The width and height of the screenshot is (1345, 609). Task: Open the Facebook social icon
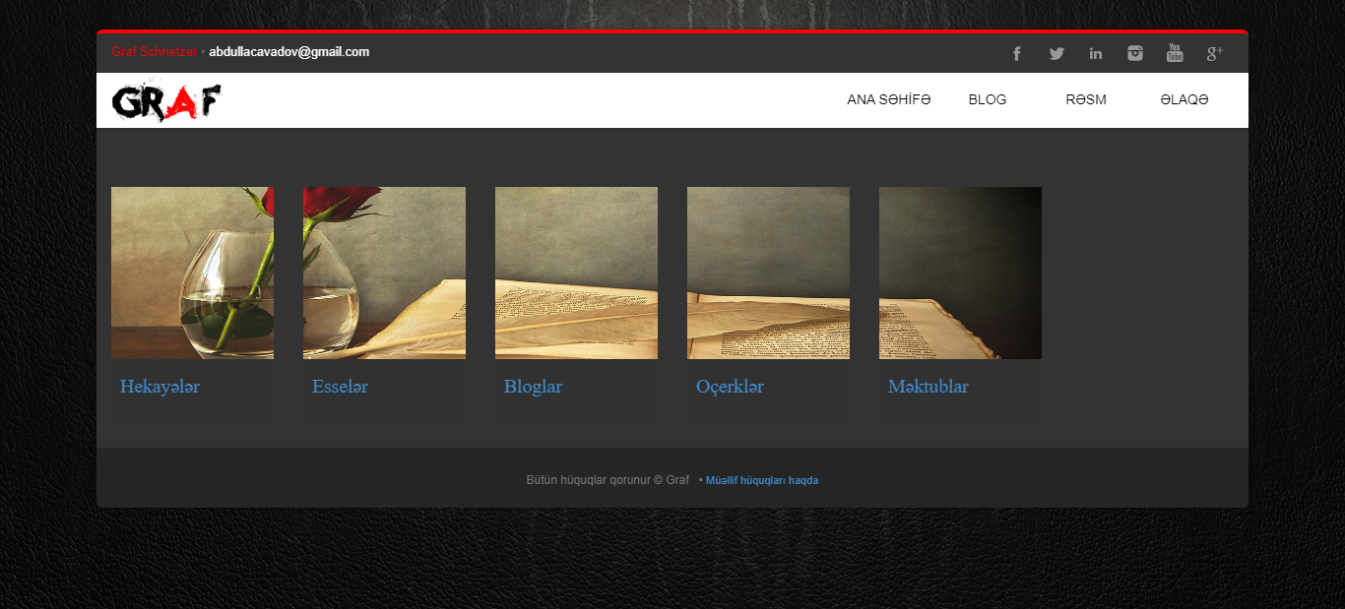click(x=1017, y=53)
